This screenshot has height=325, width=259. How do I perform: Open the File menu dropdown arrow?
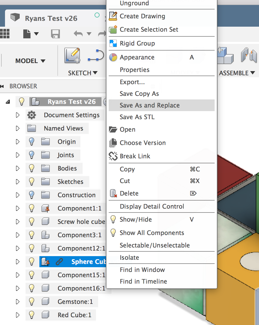(36, 34)
